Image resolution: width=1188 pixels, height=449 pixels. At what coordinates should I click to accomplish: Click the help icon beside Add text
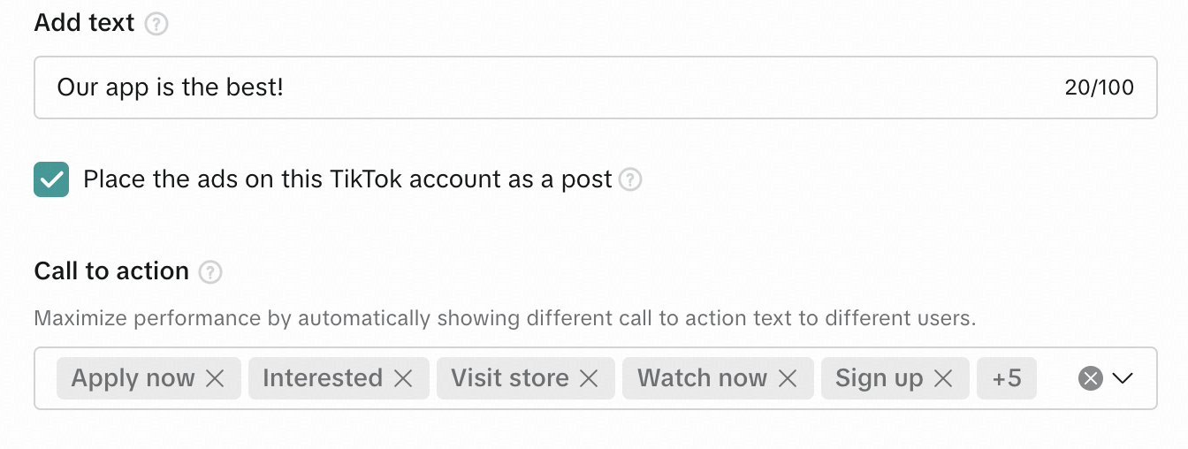coord(156,24)
